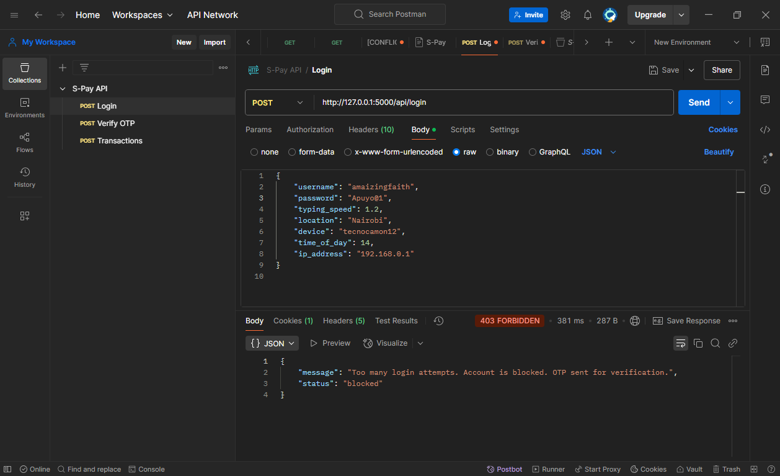The width and height of the screenshot is (780, 476).
Task: Click the Search Postman box
Action: [389, 14]
